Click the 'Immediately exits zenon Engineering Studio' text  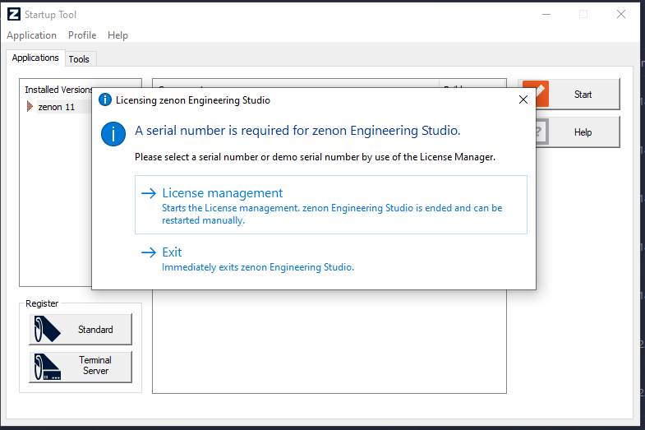click(258, 267)
